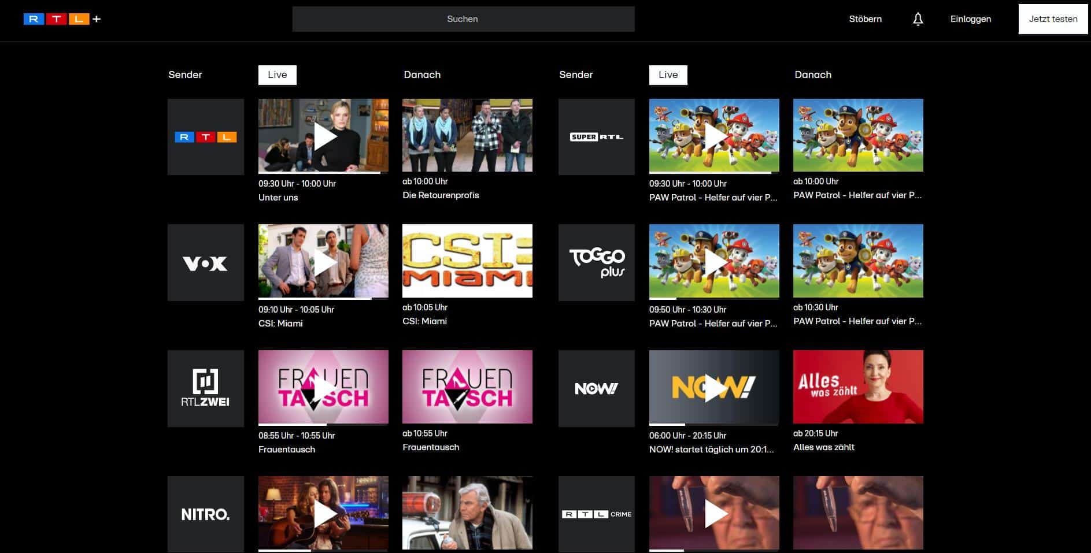Open the notifications bell

918,19
